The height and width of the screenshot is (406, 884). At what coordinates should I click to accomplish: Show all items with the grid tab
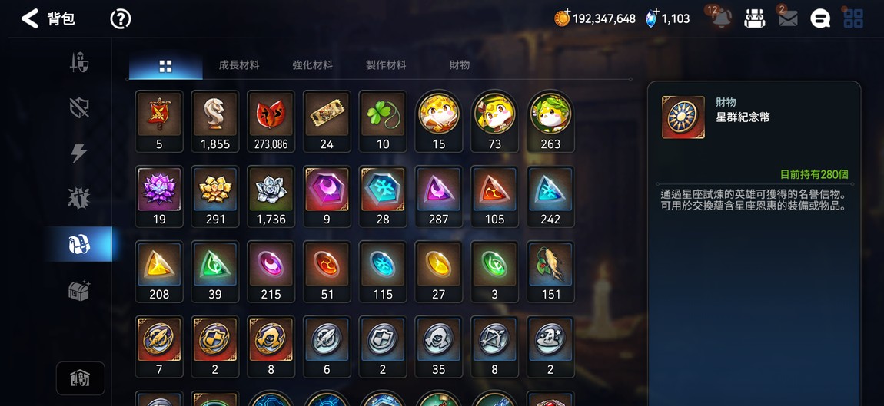pos(165,67)
